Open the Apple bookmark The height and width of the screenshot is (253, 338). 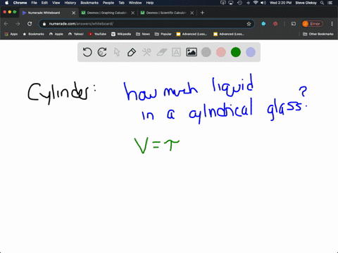pos(56,34)
